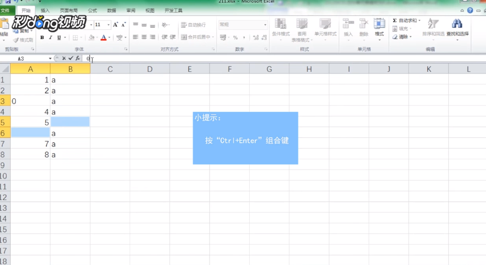Confirm the formula bar entry
The height and width of the screenshot is (265, 486).
pos(71,58)
